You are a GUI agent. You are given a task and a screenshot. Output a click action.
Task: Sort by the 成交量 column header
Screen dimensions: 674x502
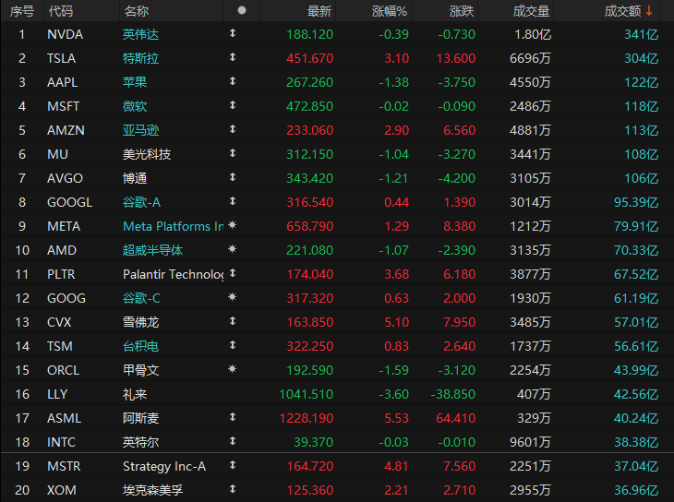pyautogui.click(x=531, y=11)
